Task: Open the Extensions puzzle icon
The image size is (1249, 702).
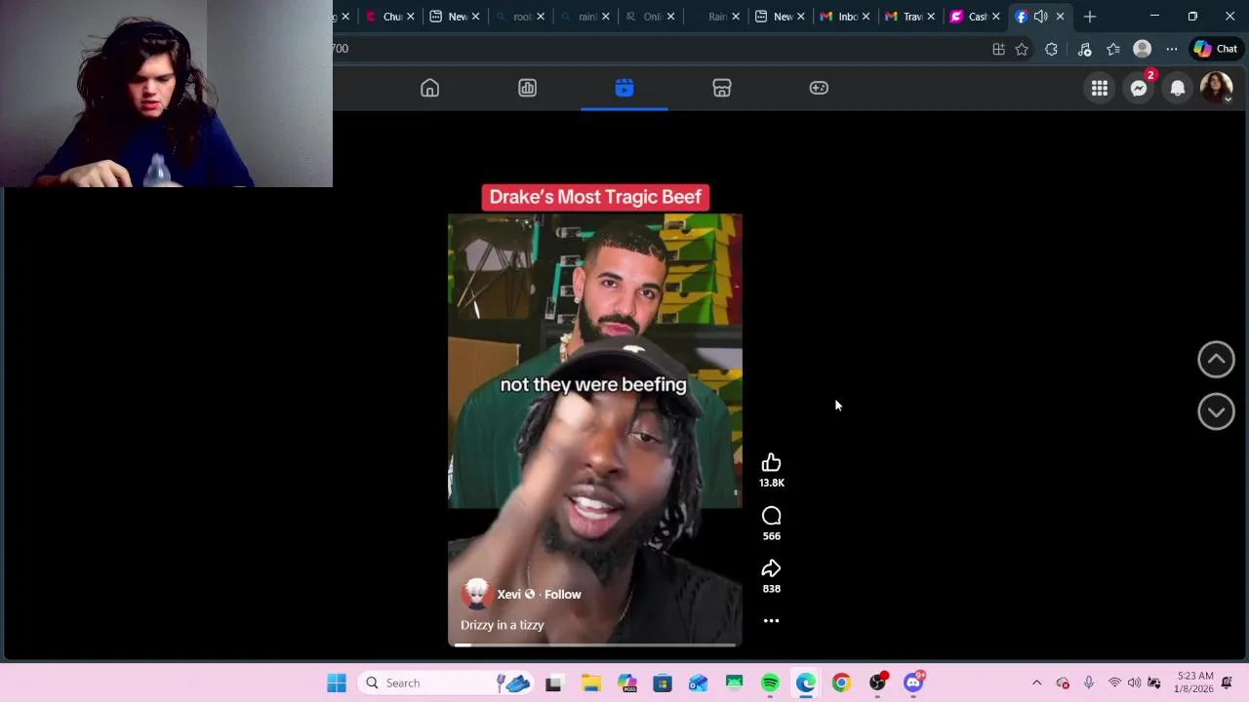Action: pyautogui.click(x=1051, y=49)
